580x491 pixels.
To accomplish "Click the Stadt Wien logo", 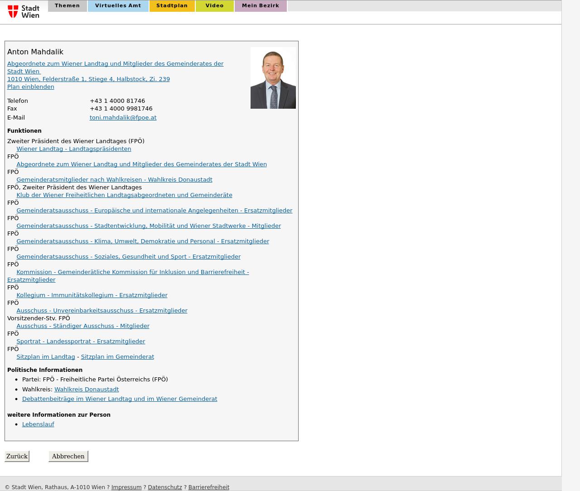I will click(24, 11).
